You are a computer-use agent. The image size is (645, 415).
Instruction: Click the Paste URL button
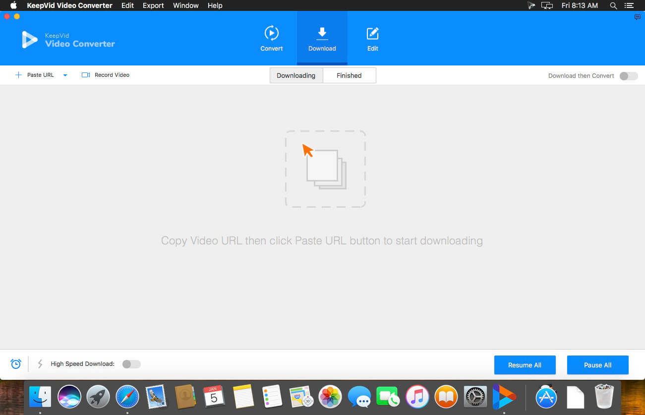click(35, 75)
